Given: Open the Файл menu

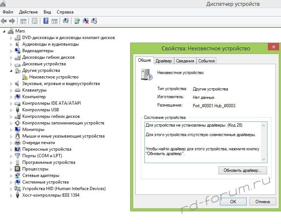Looking at the screenshot, I should [8, 12].
